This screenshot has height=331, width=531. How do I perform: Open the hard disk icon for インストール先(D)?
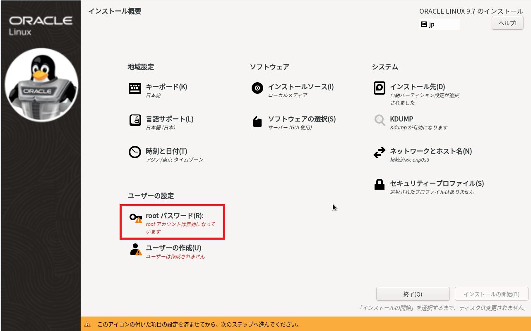coord(380,88)
